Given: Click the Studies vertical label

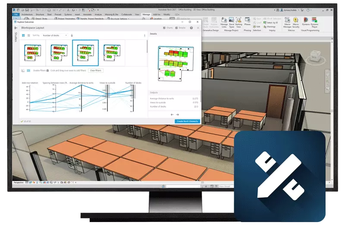Looking at the screenshot, I should (16, 37).
